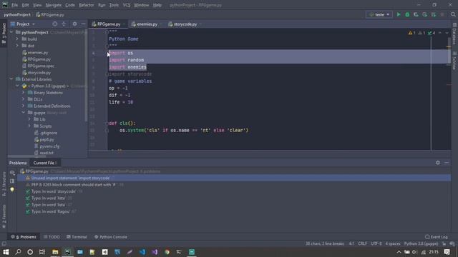Open Project view dropdown
458x257 pixels.
click(x=23, y=24)
